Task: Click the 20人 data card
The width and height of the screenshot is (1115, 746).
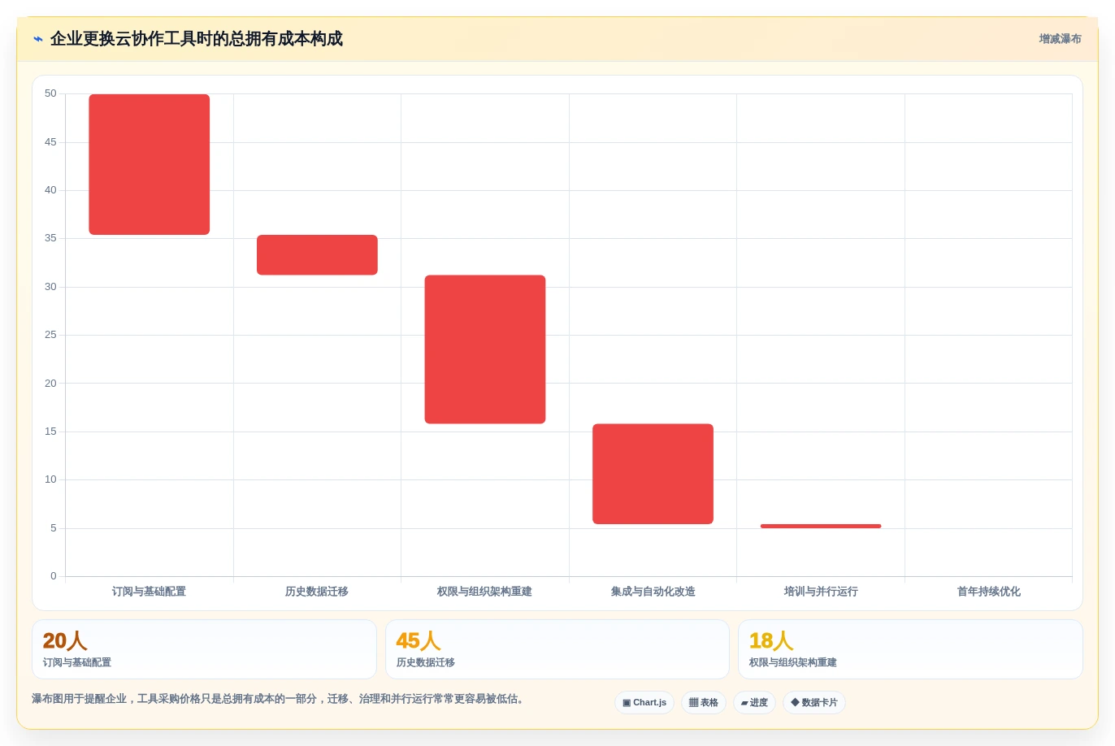Action: tap(204, 649)
